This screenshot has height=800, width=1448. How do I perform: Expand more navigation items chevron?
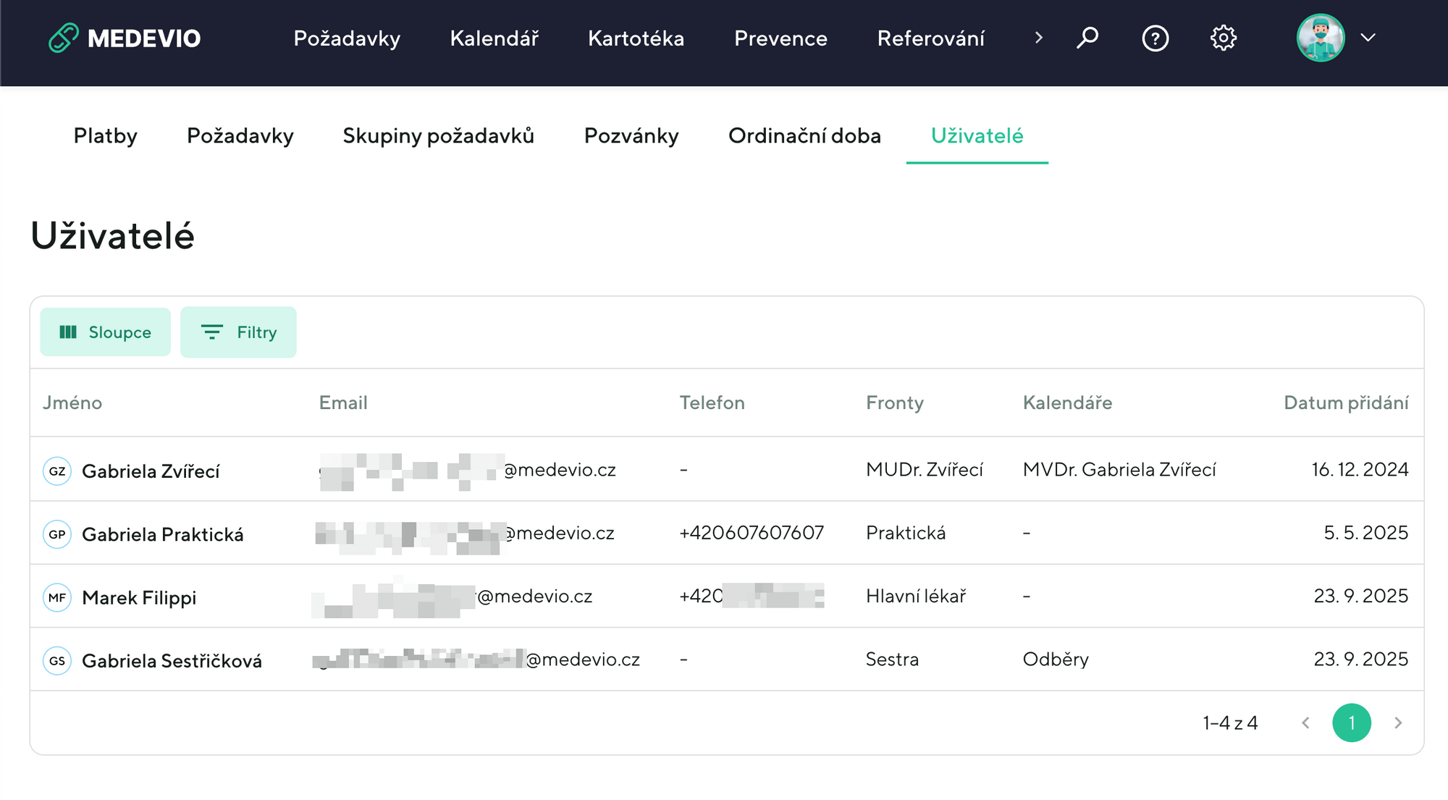[x=1039, y=38]
